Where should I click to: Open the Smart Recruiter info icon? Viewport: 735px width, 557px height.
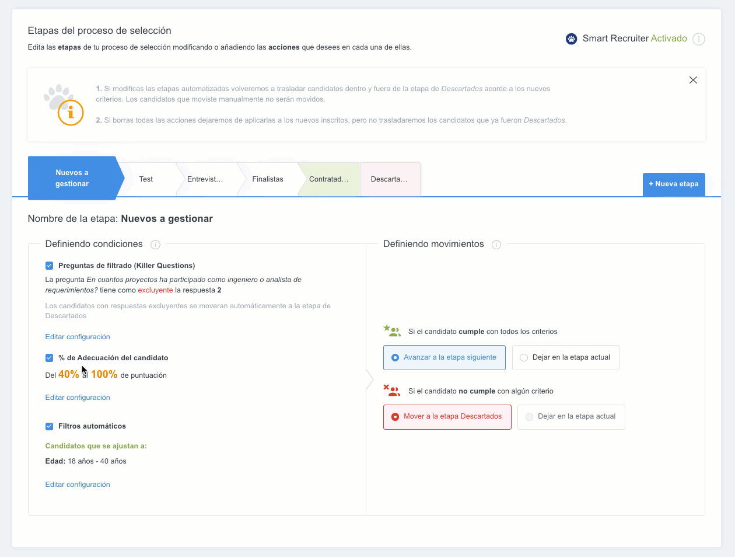pyautogui.click(x=698, y=39)
